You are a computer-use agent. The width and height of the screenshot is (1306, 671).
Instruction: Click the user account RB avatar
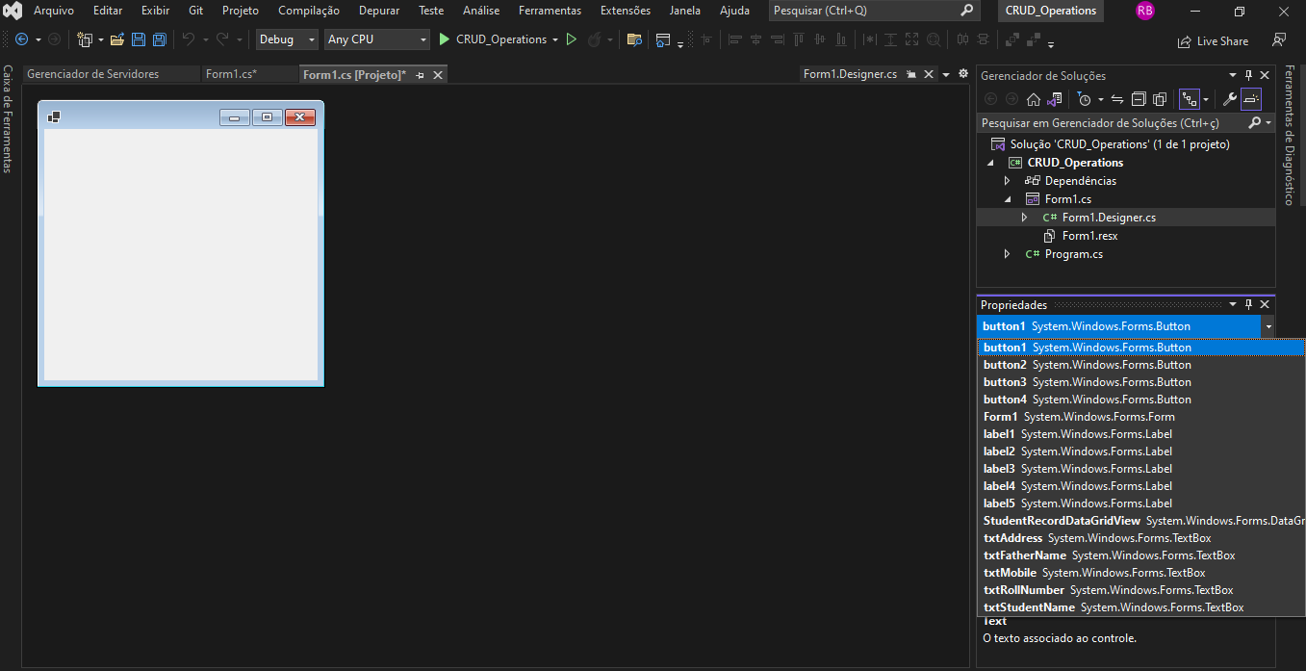1144,11
